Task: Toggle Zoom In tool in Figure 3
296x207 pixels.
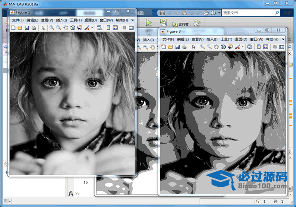Action: (x=202, y=47)
